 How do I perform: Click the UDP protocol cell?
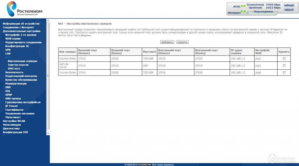(x=149, y=66)
